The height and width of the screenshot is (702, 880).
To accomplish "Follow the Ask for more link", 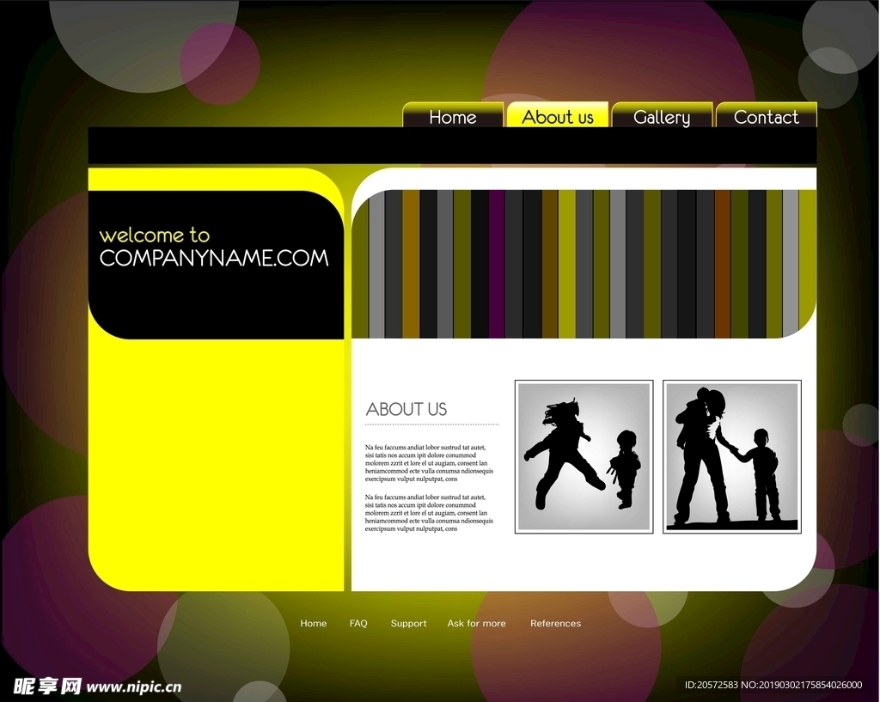I will pos(476,624).
